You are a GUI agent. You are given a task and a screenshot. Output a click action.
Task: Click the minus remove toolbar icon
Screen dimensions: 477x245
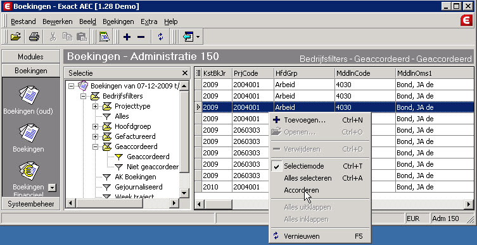(141, 37)
